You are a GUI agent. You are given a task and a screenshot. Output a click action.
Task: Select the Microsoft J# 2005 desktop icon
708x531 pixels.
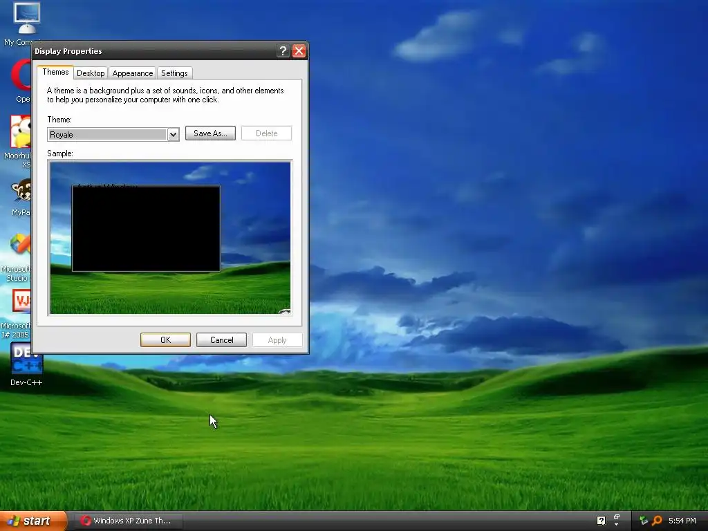pyautogui.click(x=16, y=314)
